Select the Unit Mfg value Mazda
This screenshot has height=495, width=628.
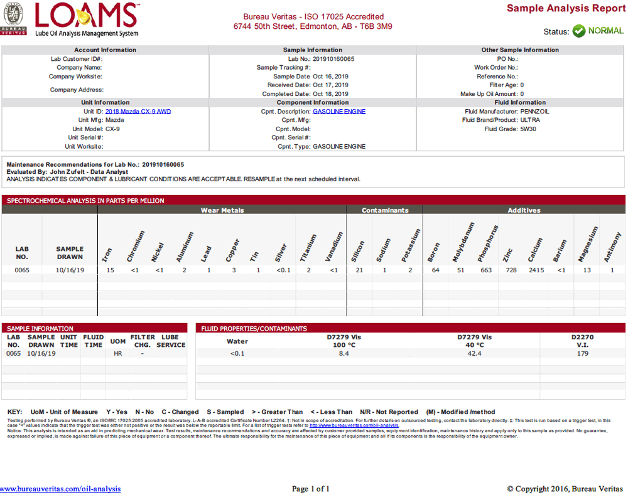tap(114, 120)
